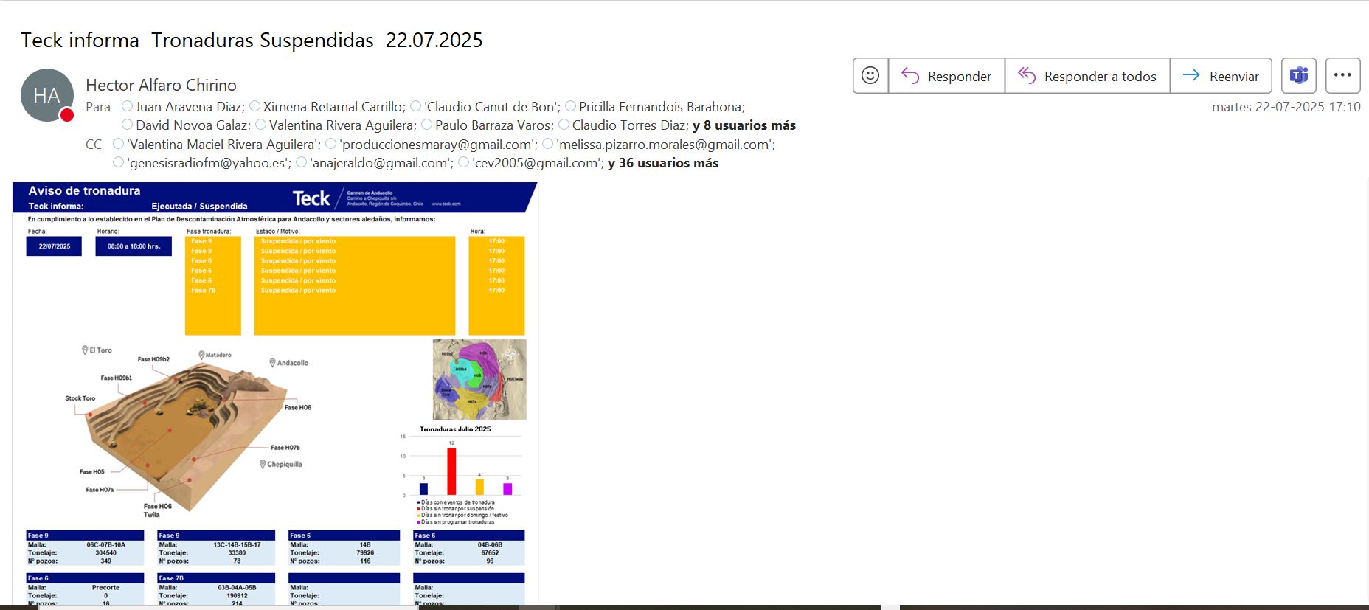
Task: Click the colored phase map thumbnail
Action: pos(479,379)
